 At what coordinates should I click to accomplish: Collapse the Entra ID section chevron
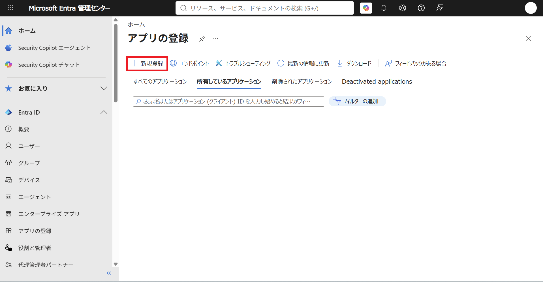pos(104,112)
